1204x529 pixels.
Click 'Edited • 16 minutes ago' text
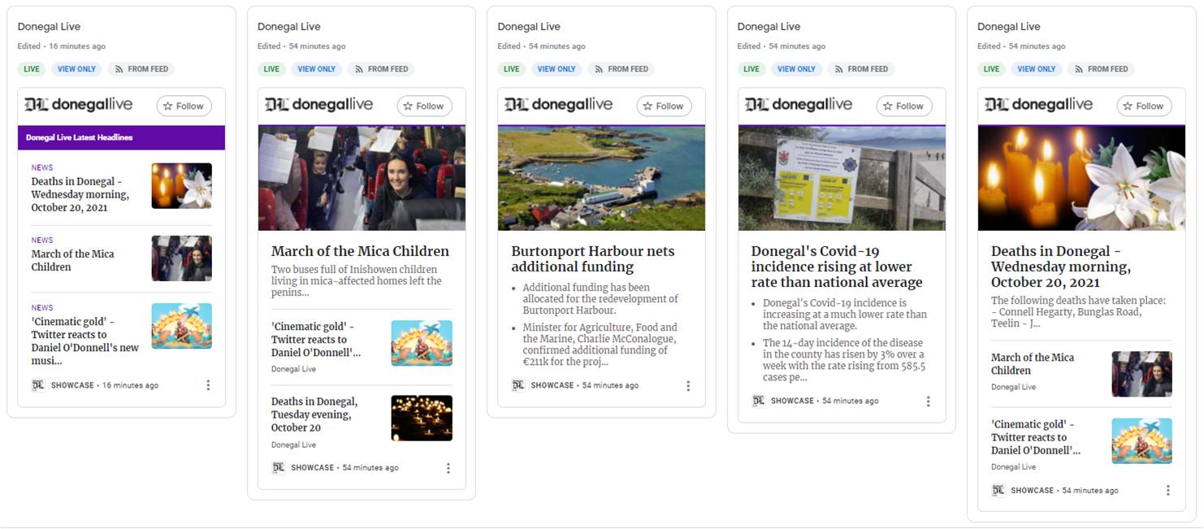(62, 46)
